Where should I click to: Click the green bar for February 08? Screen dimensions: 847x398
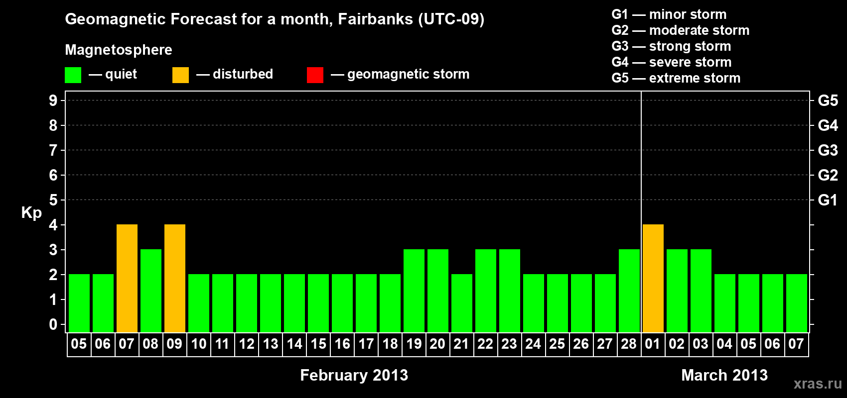coord(151,291)
